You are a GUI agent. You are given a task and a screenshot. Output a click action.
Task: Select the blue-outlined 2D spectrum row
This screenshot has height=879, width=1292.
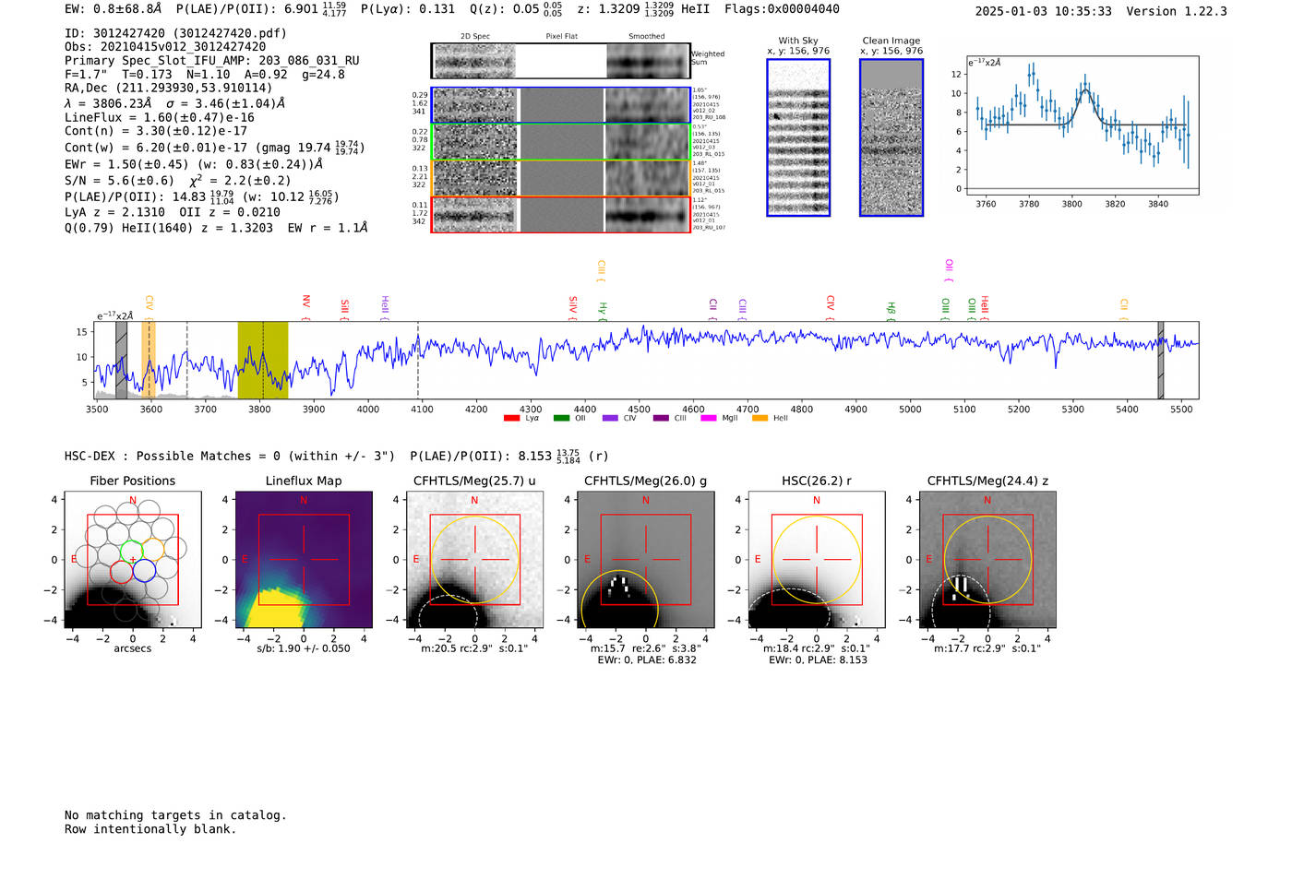pos(560,105)
